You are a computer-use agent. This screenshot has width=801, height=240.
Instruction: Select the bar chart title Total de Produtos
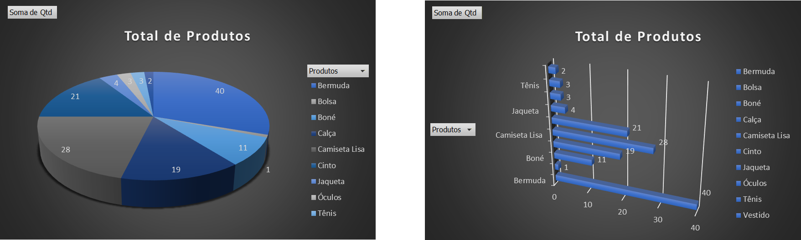[x=638, y=37]
